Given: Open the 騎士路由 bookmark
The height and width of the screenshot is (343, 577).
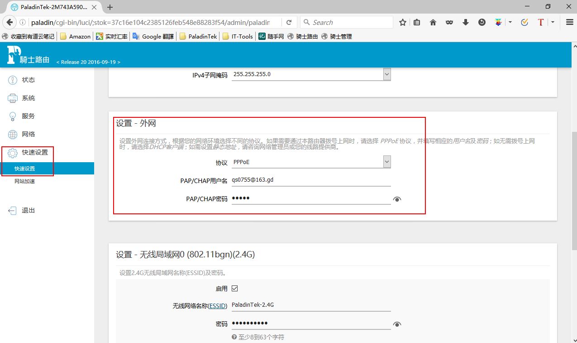Looking at the screenshot, I should (303, 36).
